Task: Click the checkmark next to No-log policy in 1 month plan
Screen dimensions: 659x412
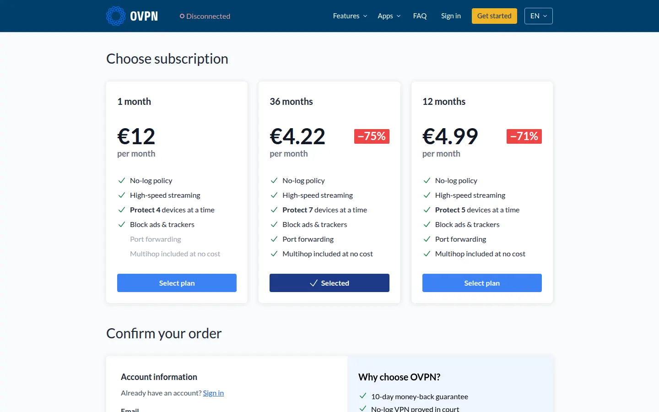Action: point(122,181)
